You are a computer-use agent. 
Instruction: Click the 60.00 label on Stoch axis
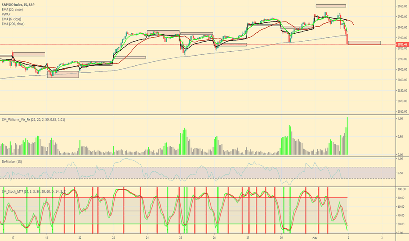(401, 207)
